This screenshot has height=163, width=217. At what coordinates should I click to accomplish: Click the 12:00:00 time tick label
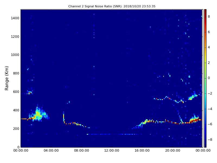[112, 151]
